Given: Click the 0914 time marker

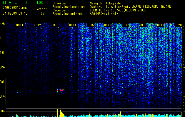Looking at the screenshot, I should [x=73, y=25].
